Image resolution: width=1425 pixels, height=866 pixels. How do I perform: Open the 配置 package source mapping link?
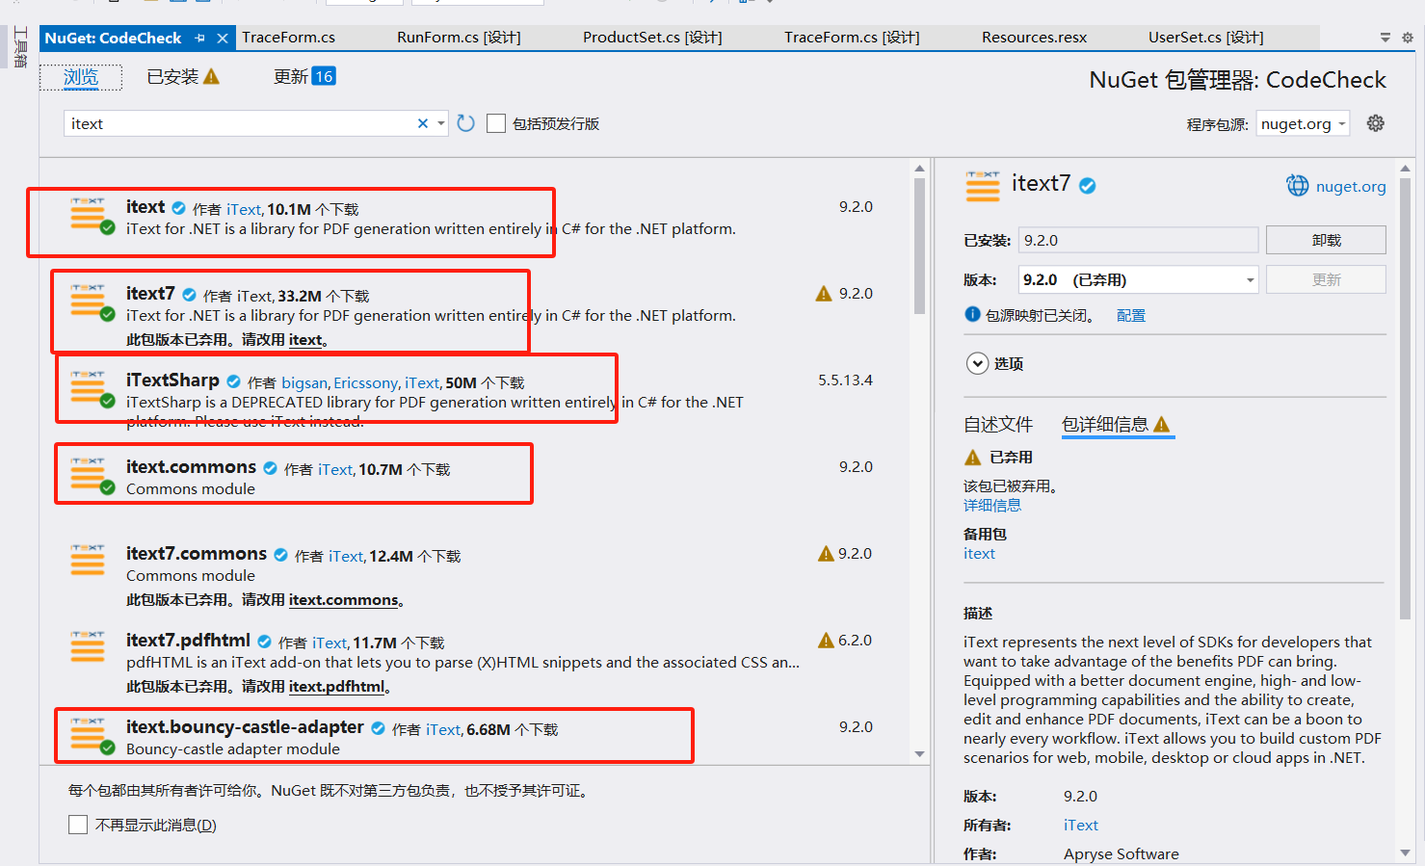coord(1129,314)
